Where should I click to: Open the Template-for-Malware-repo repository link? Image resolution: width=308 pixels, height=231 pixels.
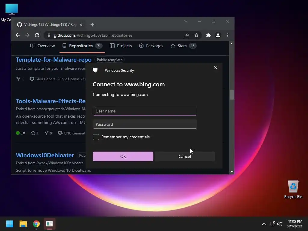(54, 60)
